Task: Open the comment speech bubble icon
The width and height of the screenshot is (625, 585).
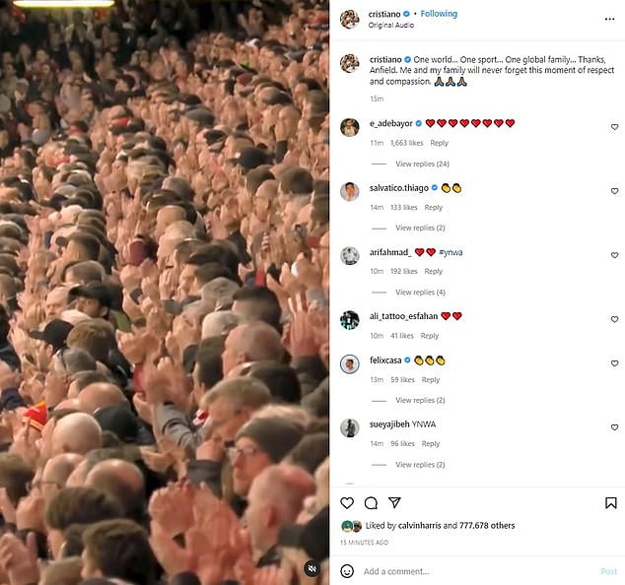Action: 371,503
